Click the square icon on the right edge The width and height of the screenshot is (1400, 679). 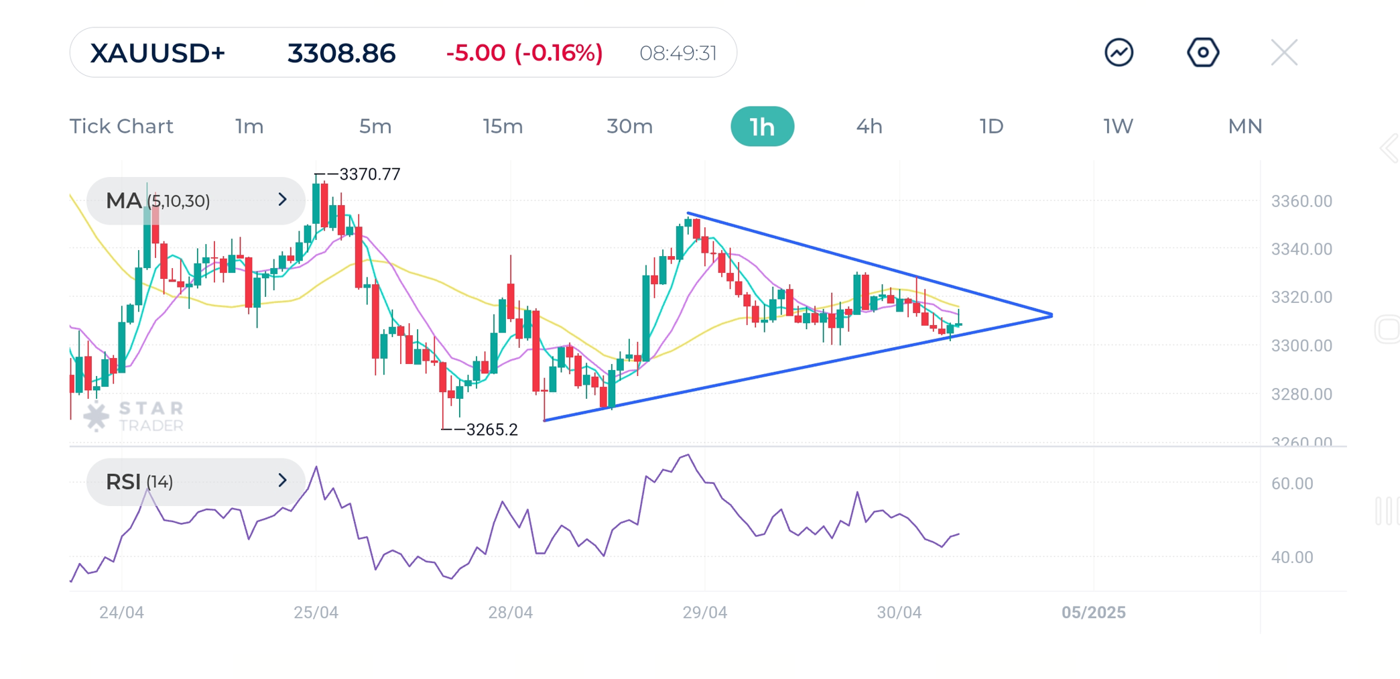[x=1390, y=330]
